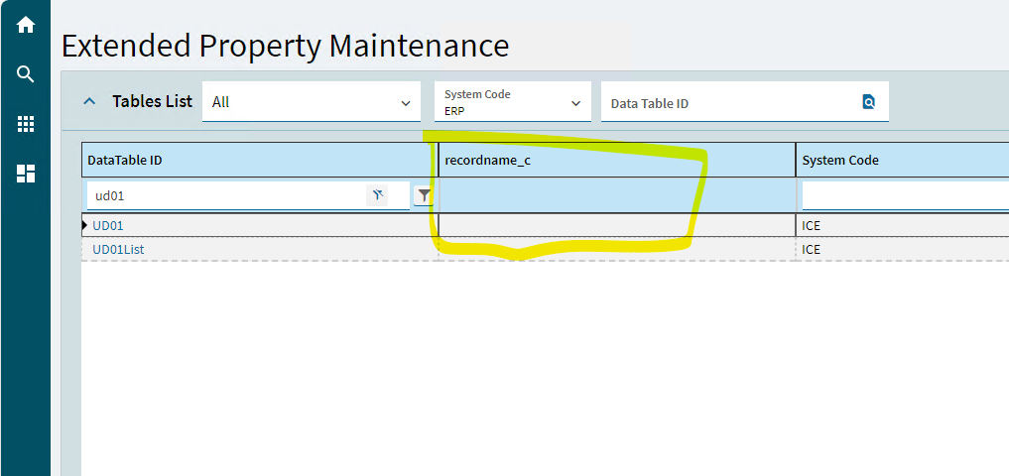
Task: Go to the Home icon in sidebar
Action: tap(25, 25)
